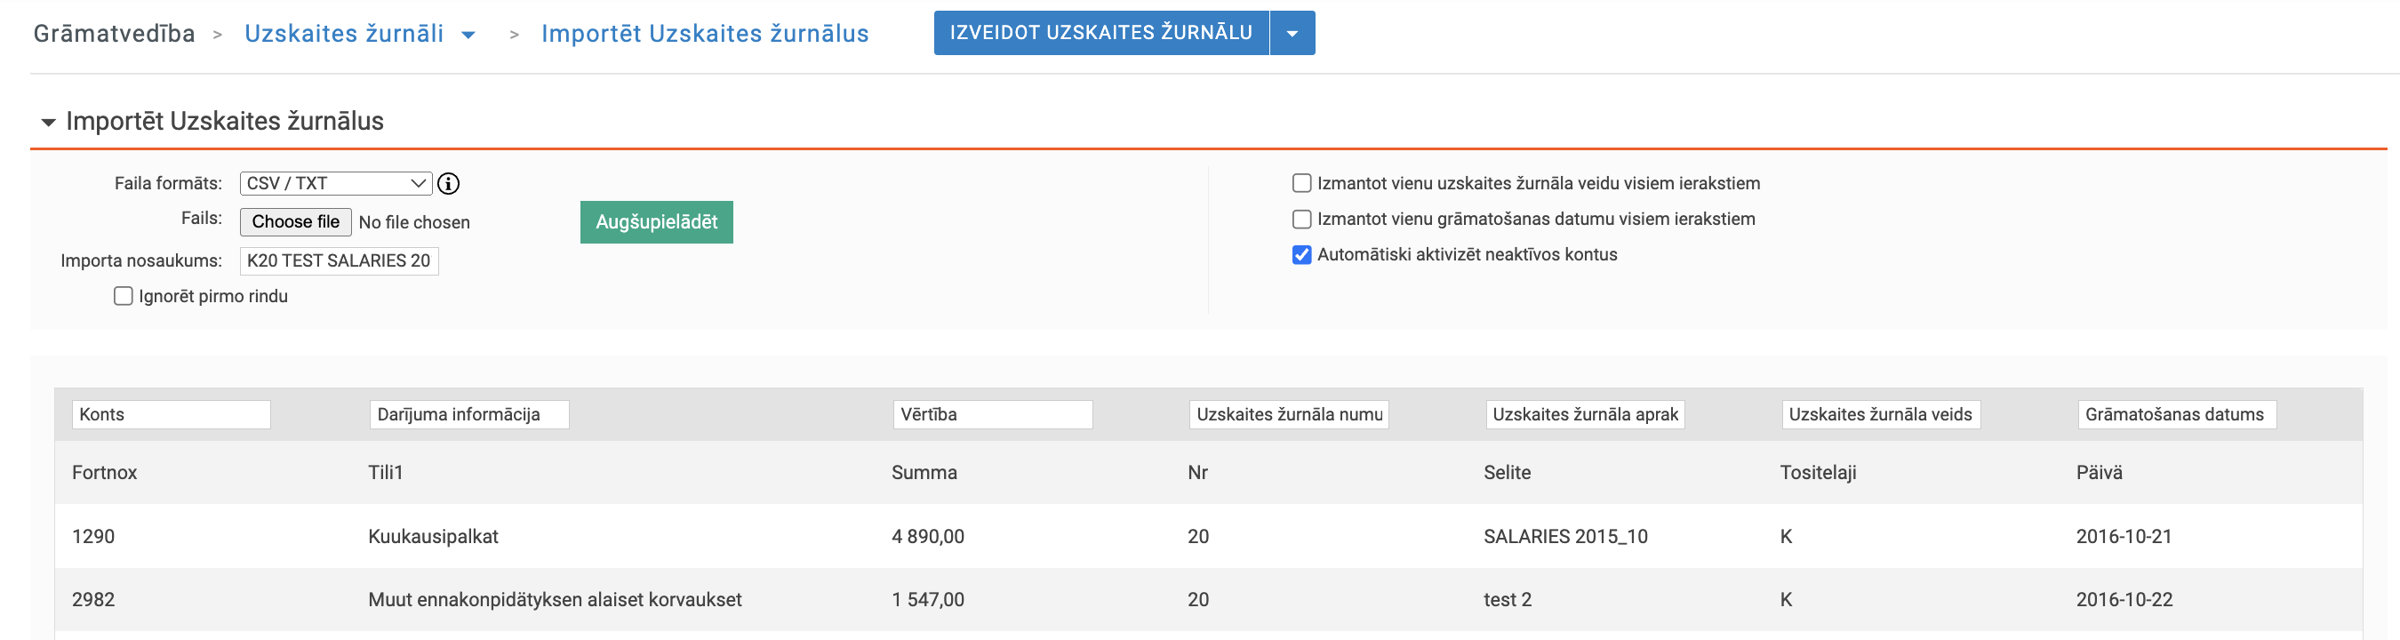Image resolution: width=2400 pixels, height=640 pixels.
Task: Click the file format info icon
Action: [x=448, y=183]
